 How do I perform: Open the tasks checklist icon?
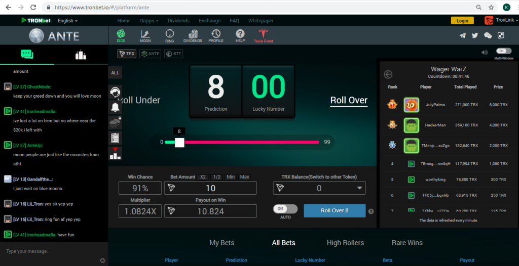click(115, 138)
